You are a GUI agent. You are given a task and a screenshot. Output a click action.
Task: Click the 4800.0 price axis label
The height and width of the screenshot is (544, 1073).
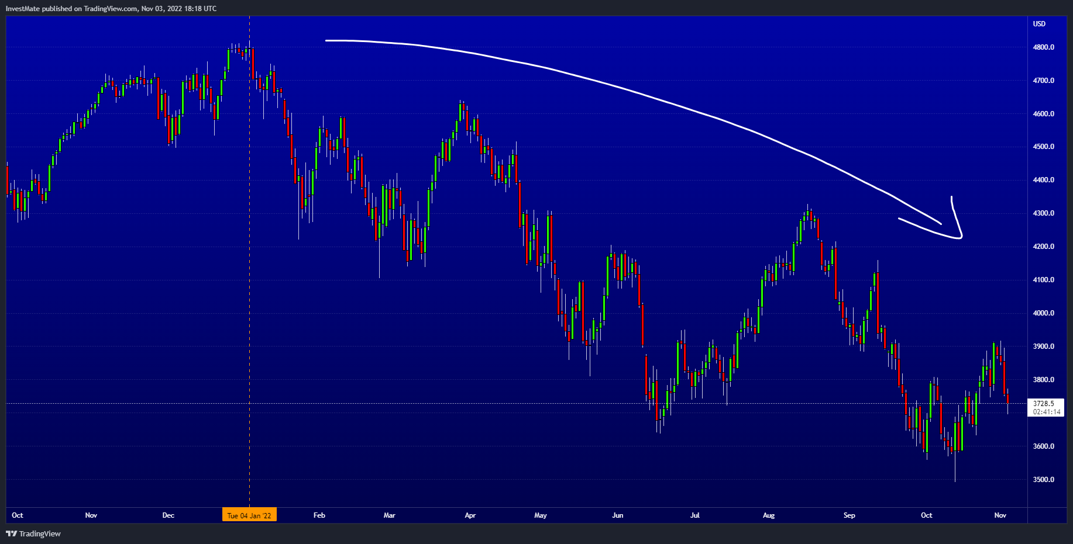click(x=1044, y=47)
